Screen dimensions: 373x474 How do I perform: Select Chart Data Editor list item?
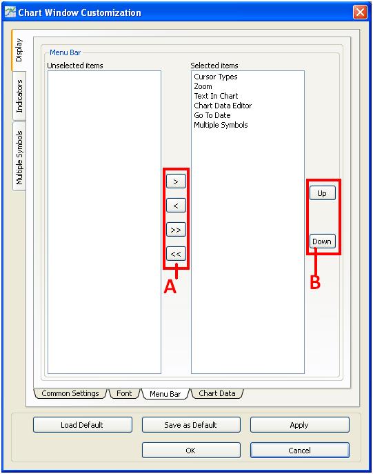point(223,106)
